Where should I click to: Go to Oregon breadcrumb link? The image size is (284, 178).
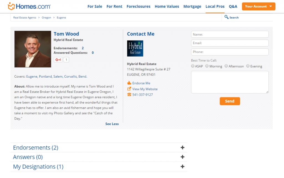[46, 17]
